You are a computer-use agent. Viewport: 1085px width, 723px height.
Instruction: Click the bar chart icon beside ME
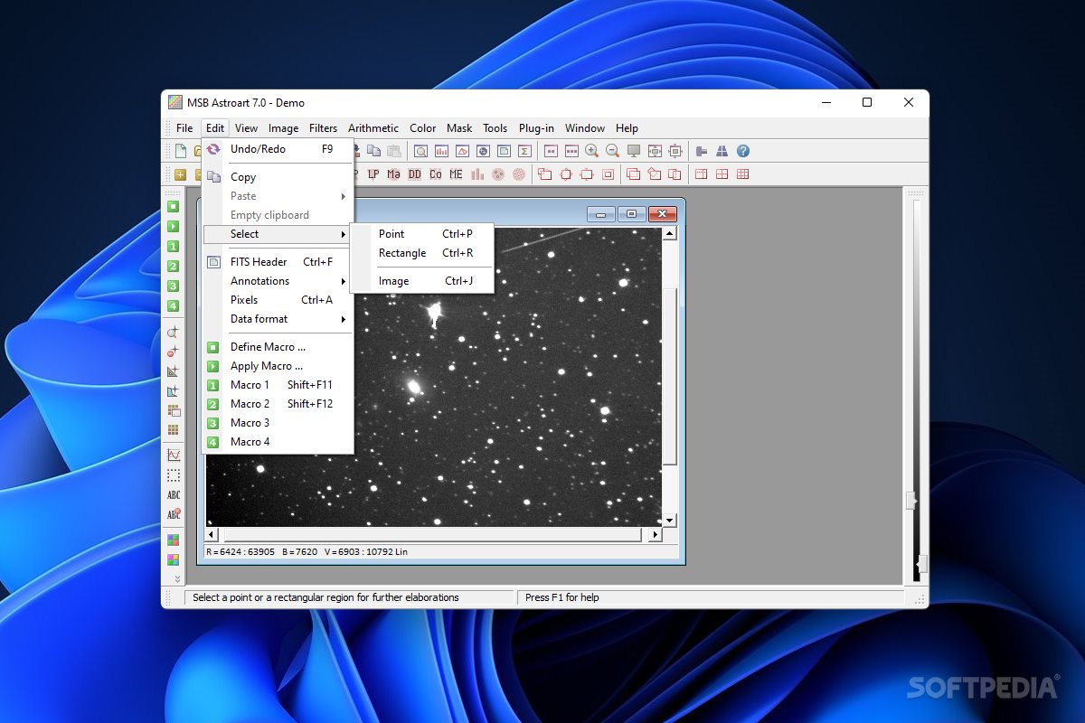[477, 174]
